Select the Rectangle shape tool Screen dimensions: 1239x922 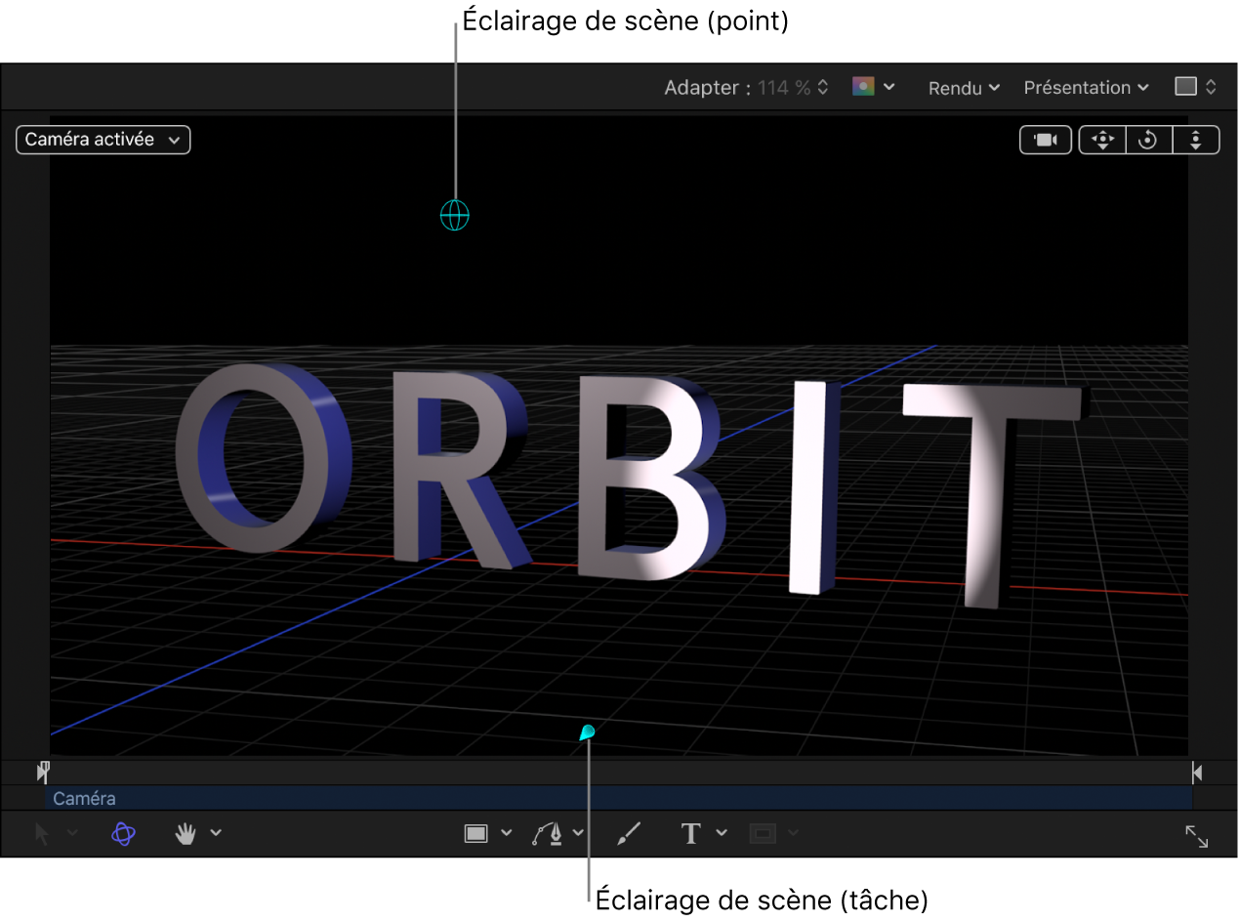(x=476, y=833)
